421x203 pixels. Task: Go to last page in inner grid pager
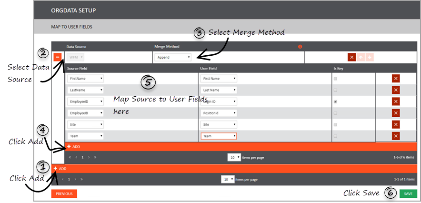pyautogui.click(x=96, y=157)
